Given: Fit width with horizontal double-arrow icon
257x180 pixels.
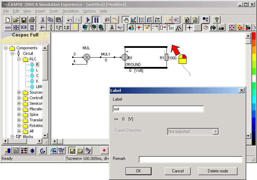Looking at the screenshot, I should coord(24,27).
